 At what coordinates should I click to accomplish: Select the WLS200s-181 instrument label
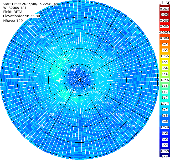click(x=15, y=8)
